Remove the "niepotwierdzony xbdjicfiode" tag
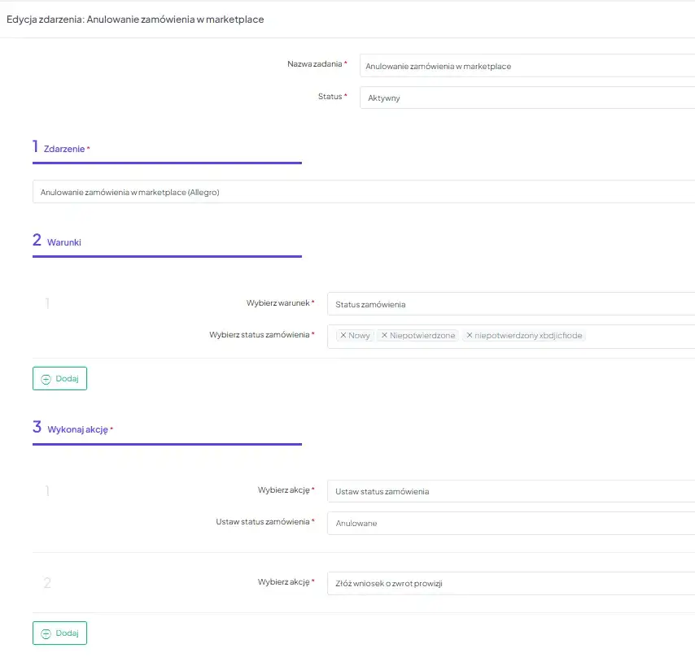 [470, 336]
